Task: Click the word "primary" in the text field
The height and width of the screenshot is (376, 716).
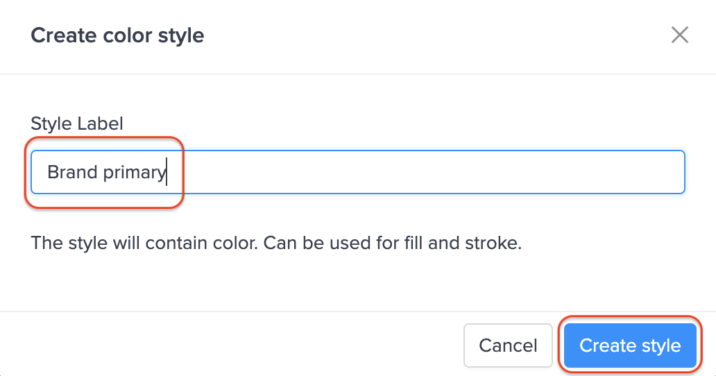Action: (x=134, y=172)
